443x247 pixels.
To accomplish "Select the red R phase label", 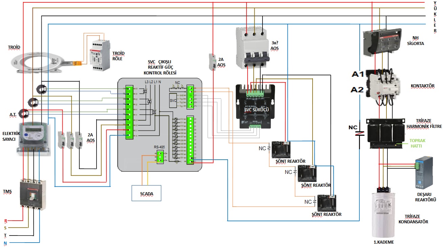I will 5,221.
